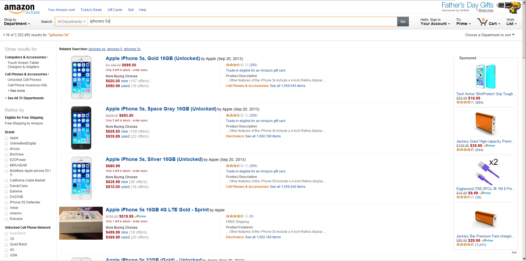Open Try Prime dropdown
The height and width of the screenshot is (261, 526).
(464, 22)
